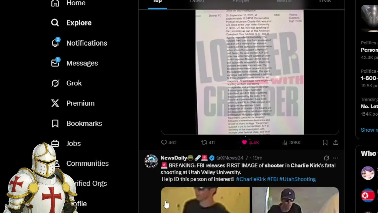Switch to the People tab
This screenshot has width=378, height=213.
(x=241, y=1)
